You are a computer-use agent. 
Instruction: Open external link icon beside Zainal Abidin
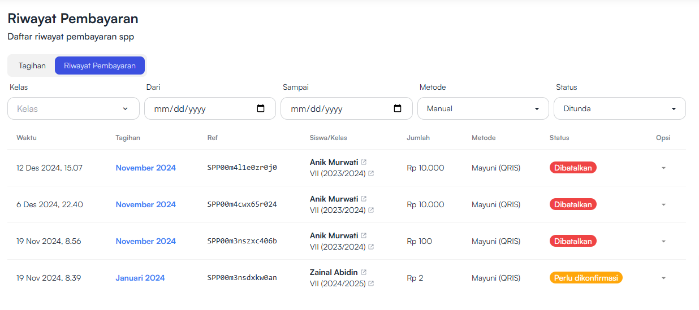[x=364, y=272]
